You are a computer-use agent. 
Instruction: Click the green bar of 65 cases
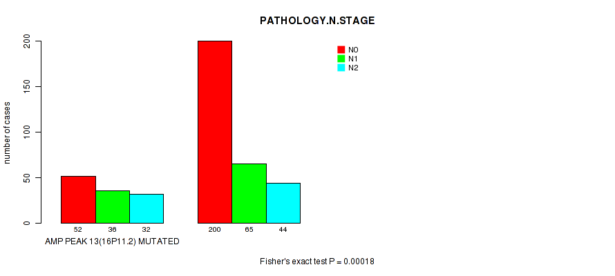pos(249,193)
